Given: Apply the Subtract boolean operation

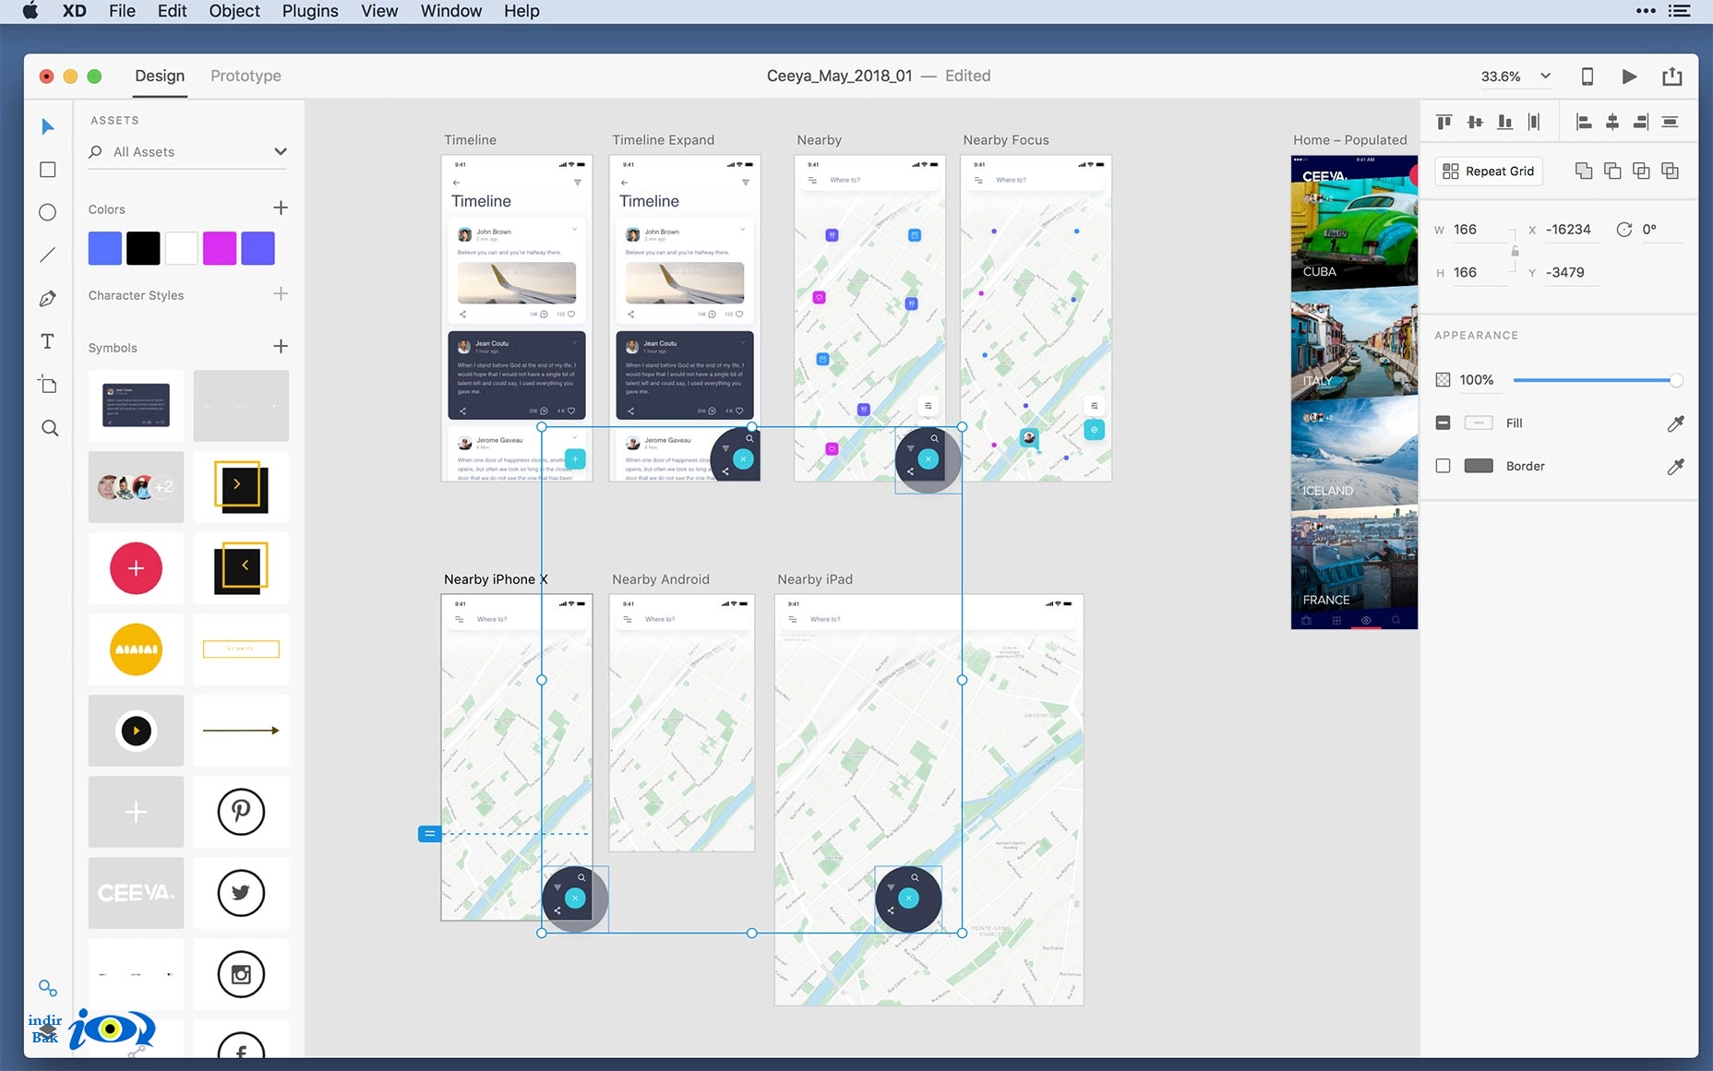Looking at the screenshot, I should (1612, 171).
